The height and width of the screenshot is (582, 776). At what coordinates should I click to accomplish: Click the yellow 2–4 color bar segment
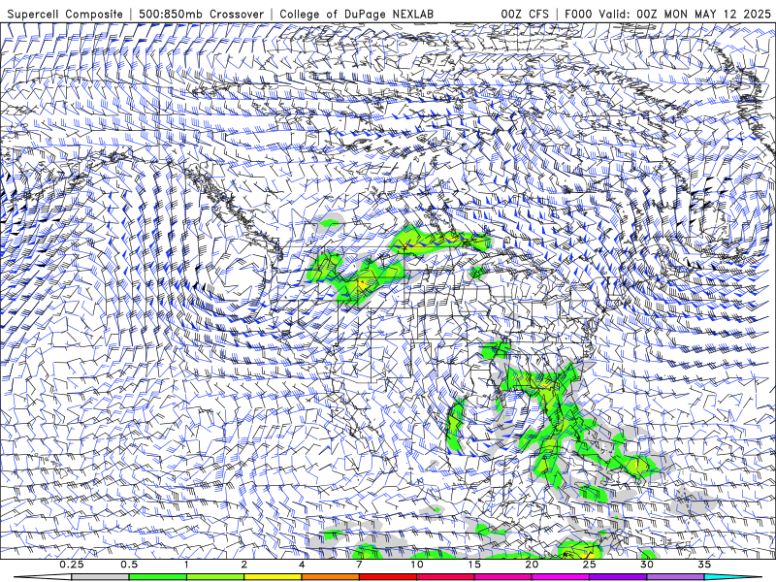(x=273, y=577)
